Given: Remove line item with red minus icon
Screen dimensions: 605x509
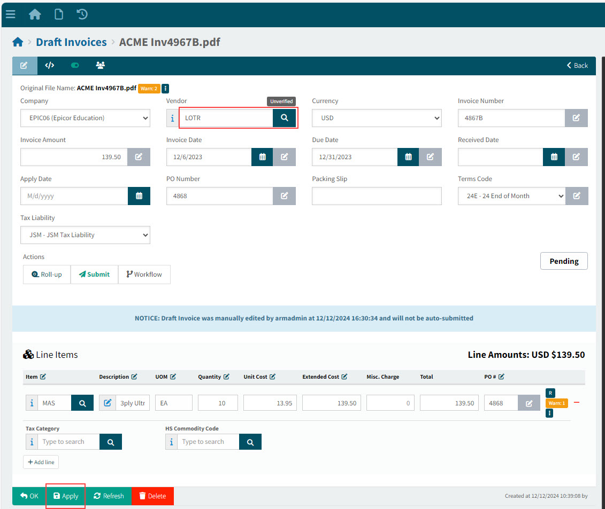Looking at the screenshot, I should pos(577,403).
